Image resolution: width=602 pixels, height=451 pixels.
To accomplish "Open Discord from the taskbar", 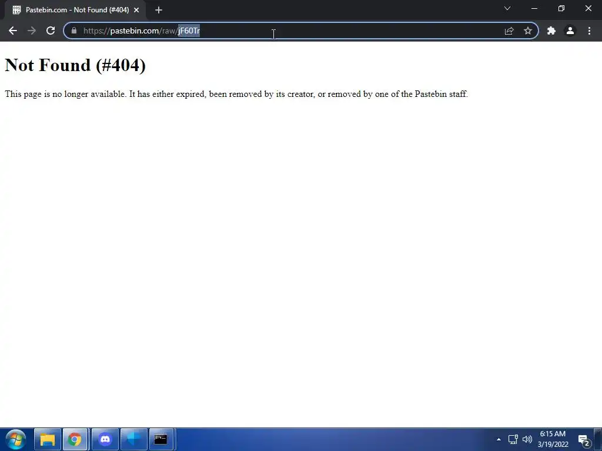I will [105, 439].
